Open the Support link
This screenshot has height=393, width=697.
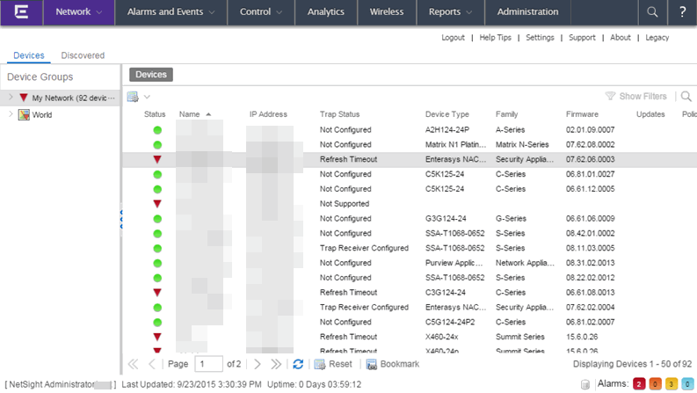coord(582,38)
